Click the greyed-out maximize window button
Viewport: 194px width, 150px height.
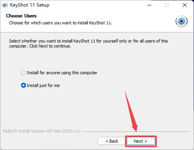pyautogui.click(x=167, y=5)
